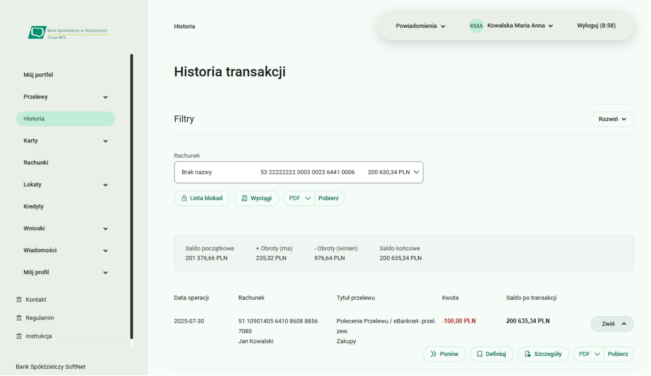Expand the Przelewy submenu
The width and height of the screenshot is (651, 376).
tap(105, 97)
